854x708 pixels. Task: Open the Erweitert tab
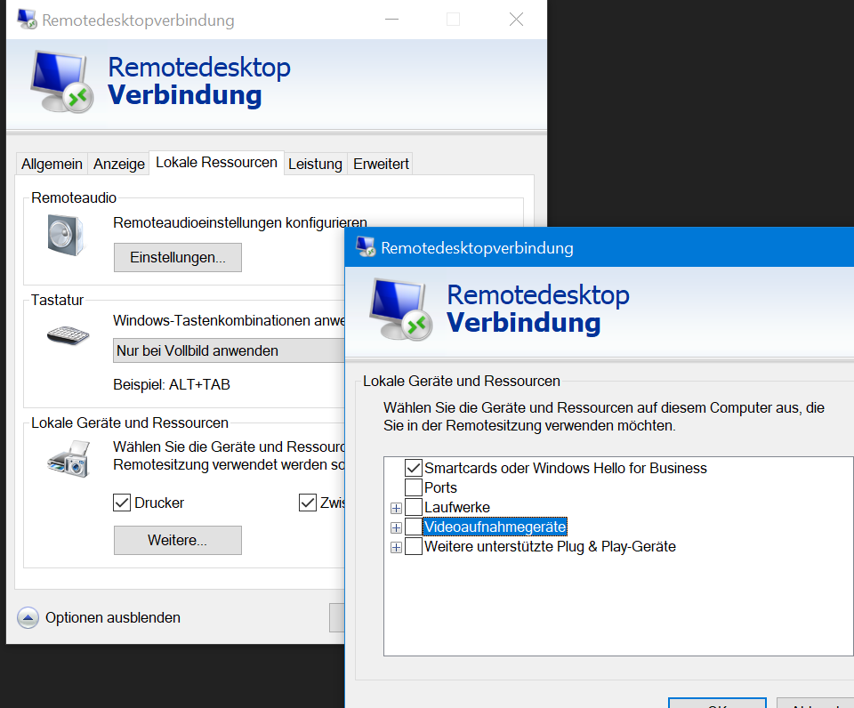(x=381, y=164)
